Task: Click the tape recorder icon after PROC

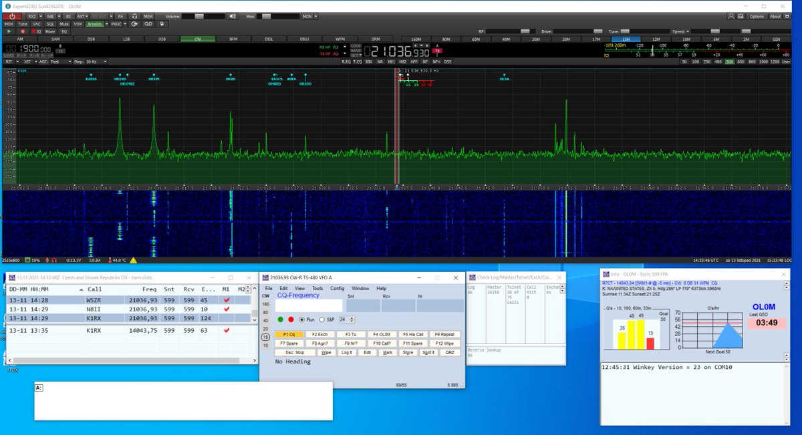Action: point(148,24)
